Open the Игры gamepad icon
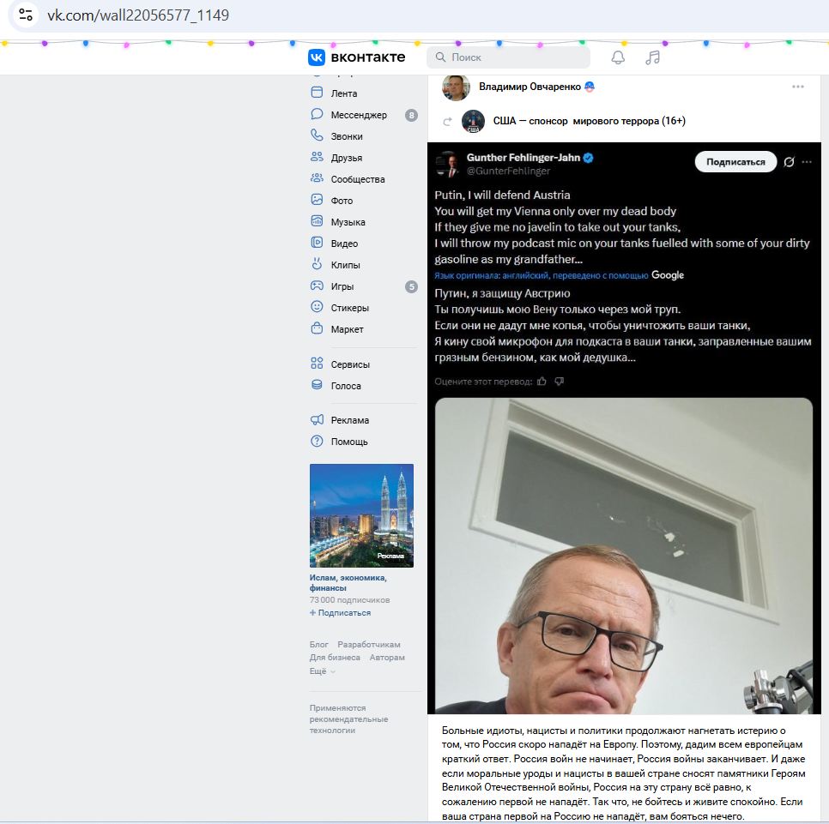 pos(318,286)
